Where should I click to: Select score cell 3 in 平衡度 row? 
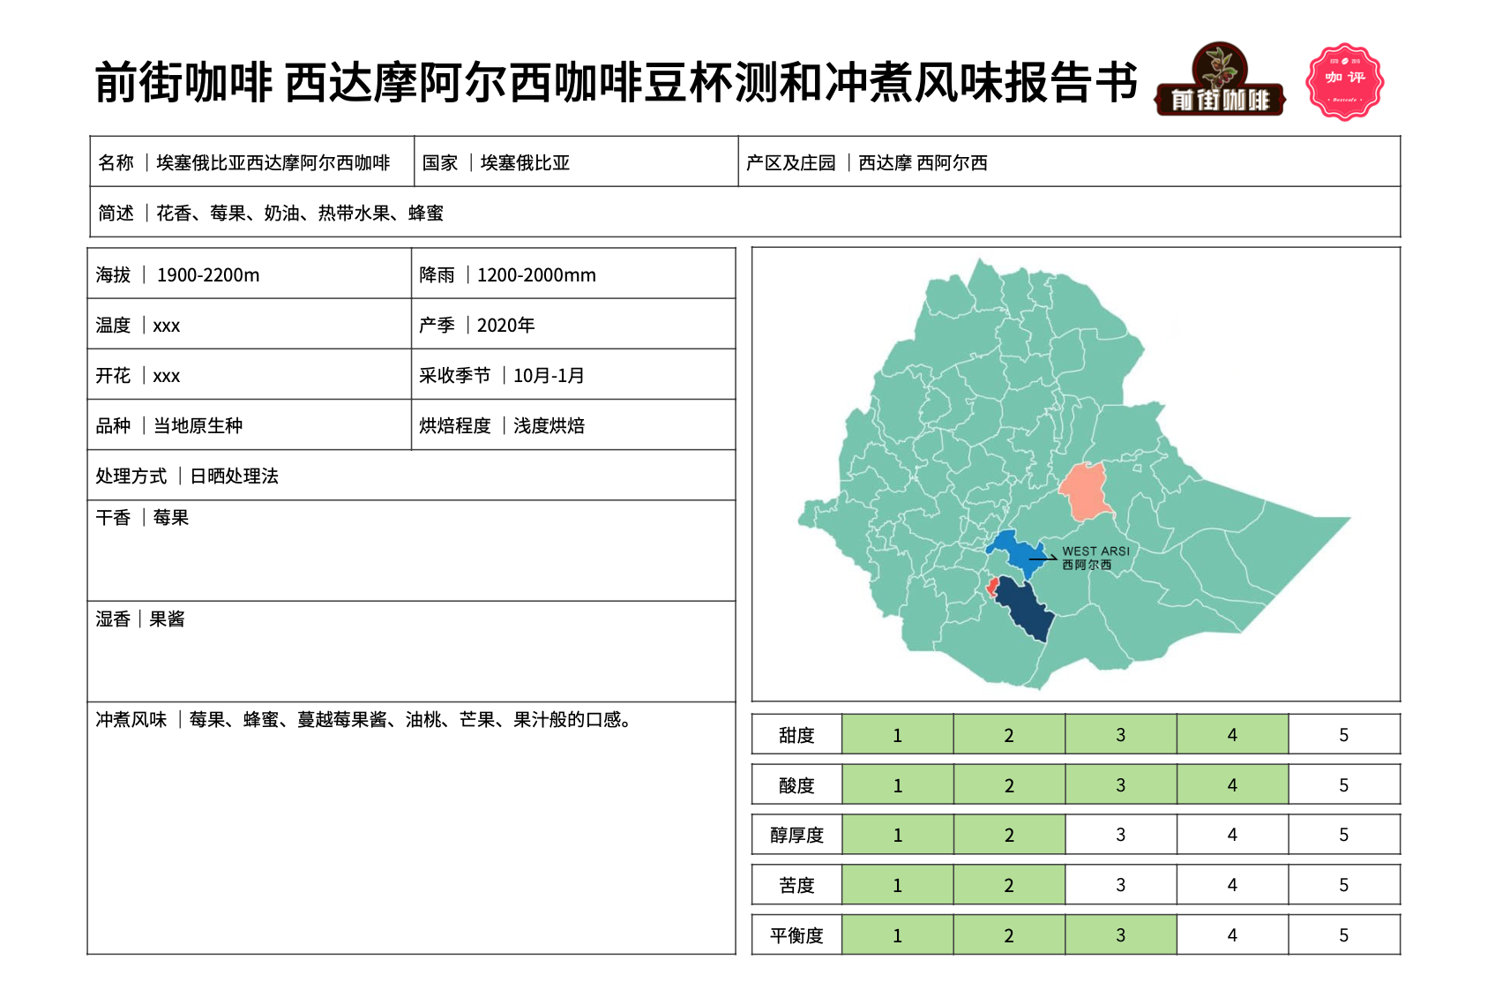[x=1120, y=934]
